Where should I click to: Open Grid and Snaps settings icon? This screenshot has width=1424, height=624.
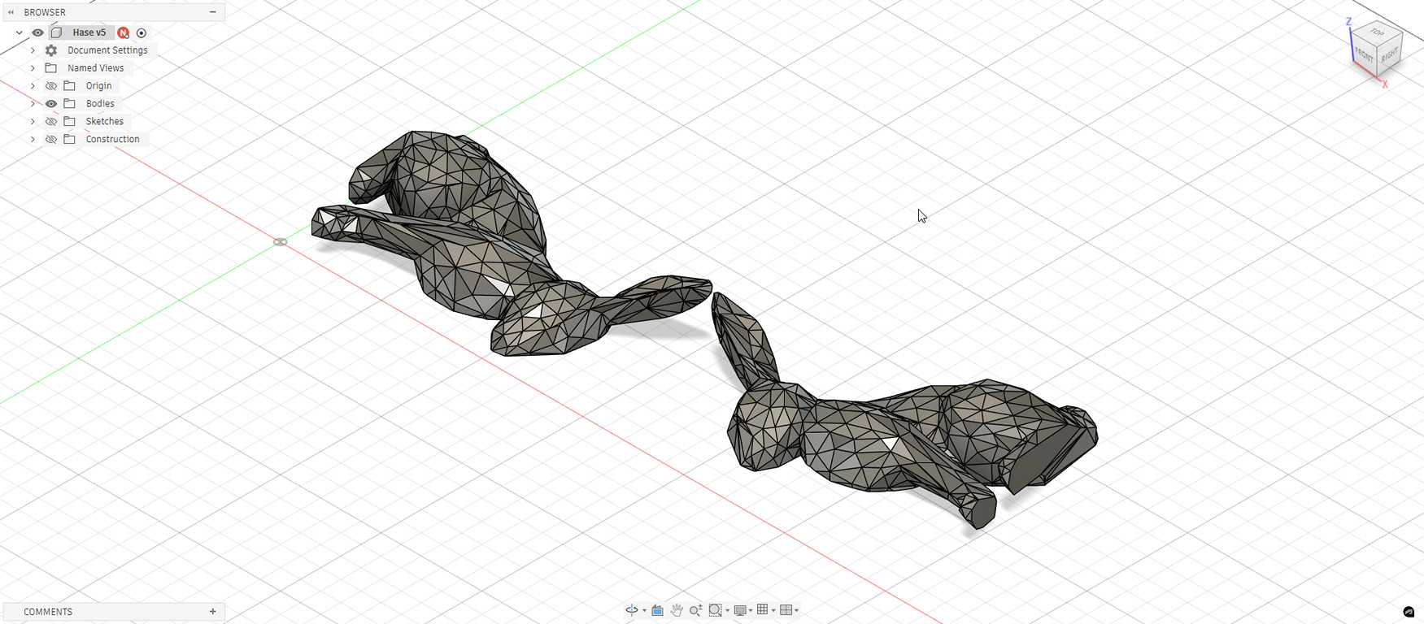click(763, 609)
